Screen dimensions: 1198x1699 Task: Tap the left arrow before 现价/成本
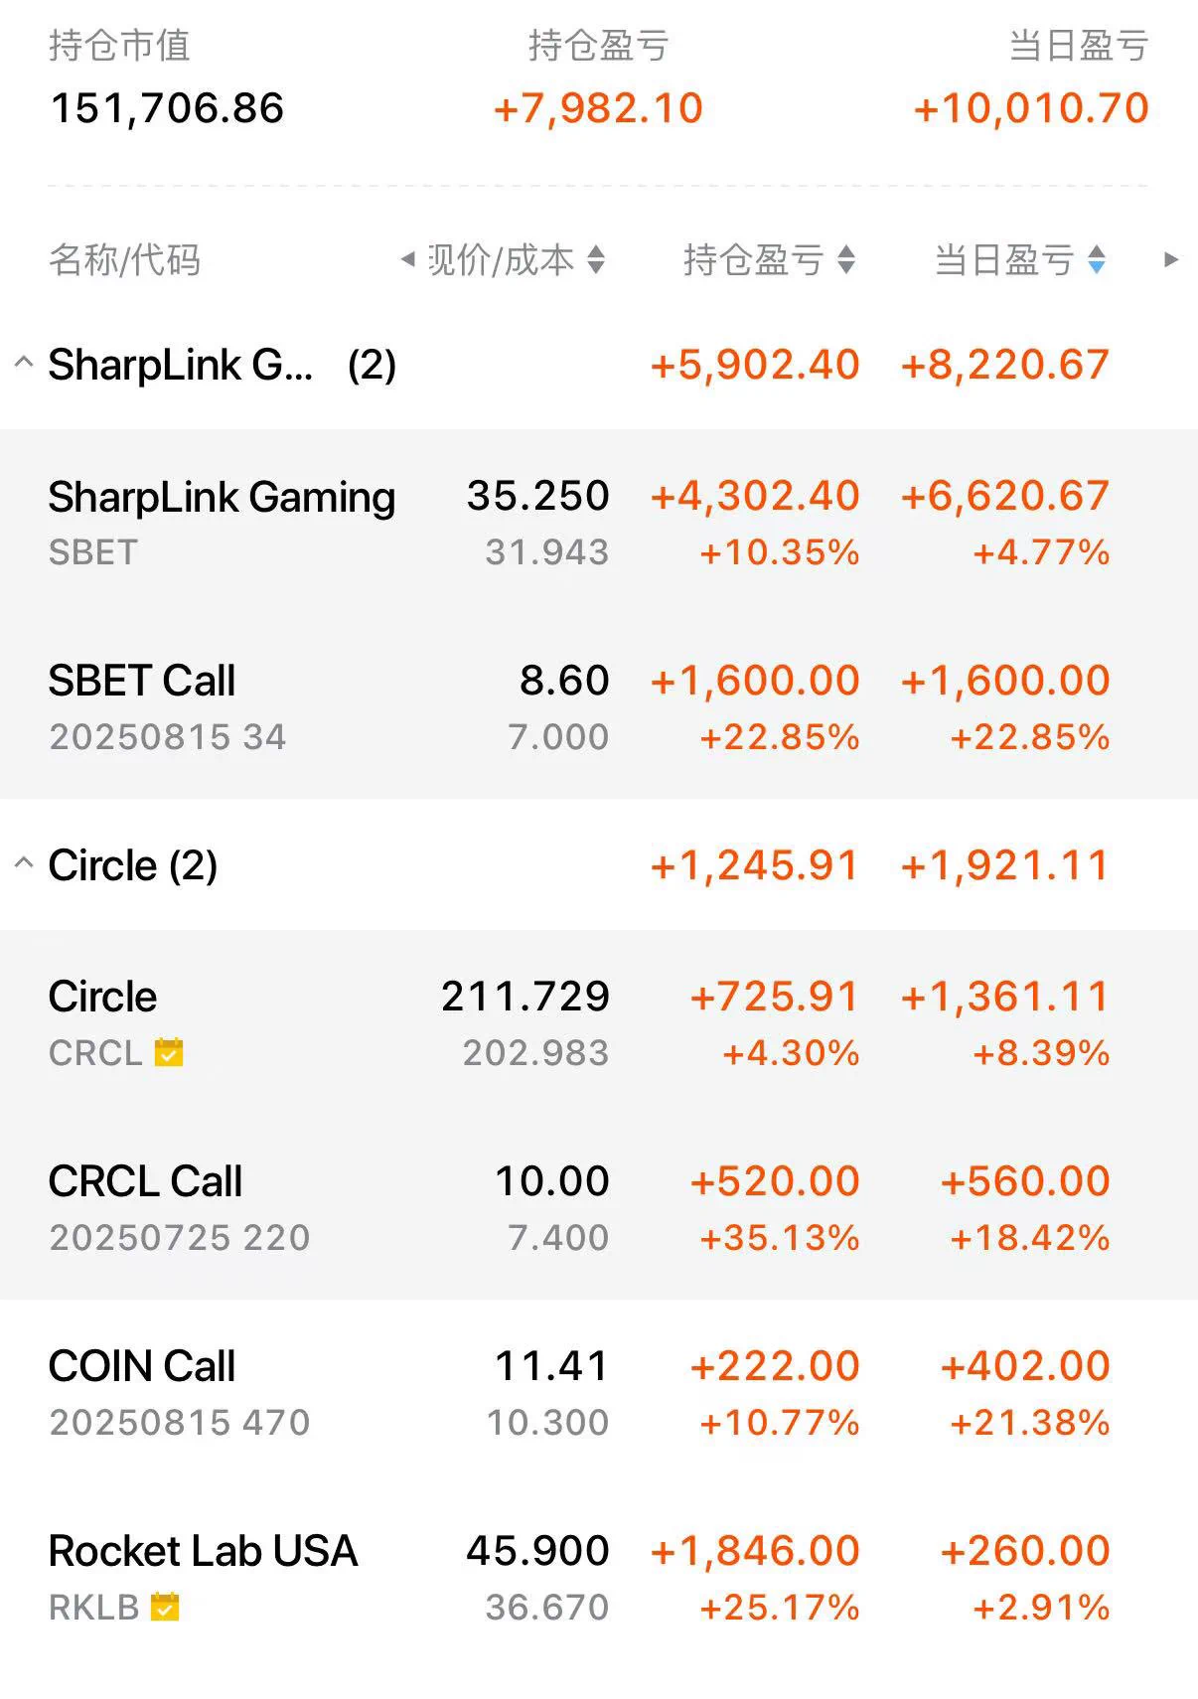coord(407,259)
